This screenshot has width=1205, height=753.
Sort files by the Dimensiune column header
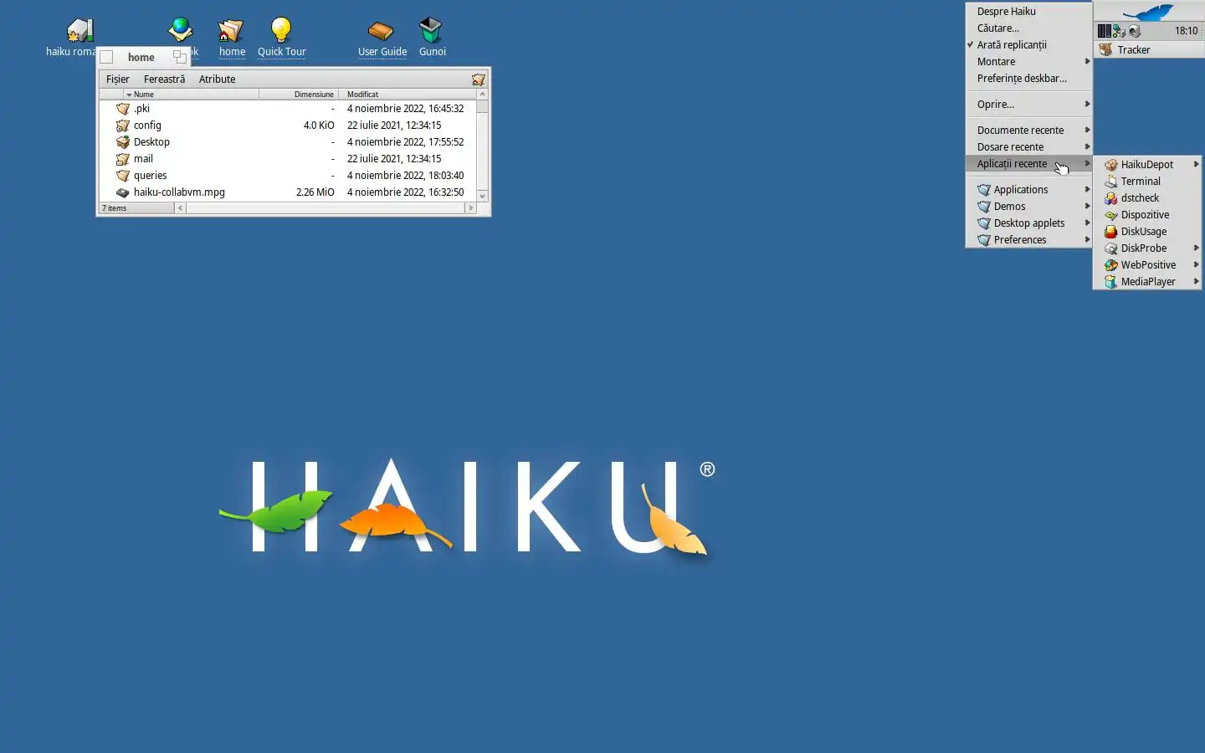299,95
